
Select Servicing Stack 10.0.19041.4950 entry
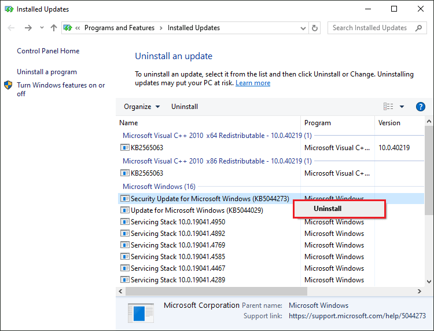tap(178, 222)
